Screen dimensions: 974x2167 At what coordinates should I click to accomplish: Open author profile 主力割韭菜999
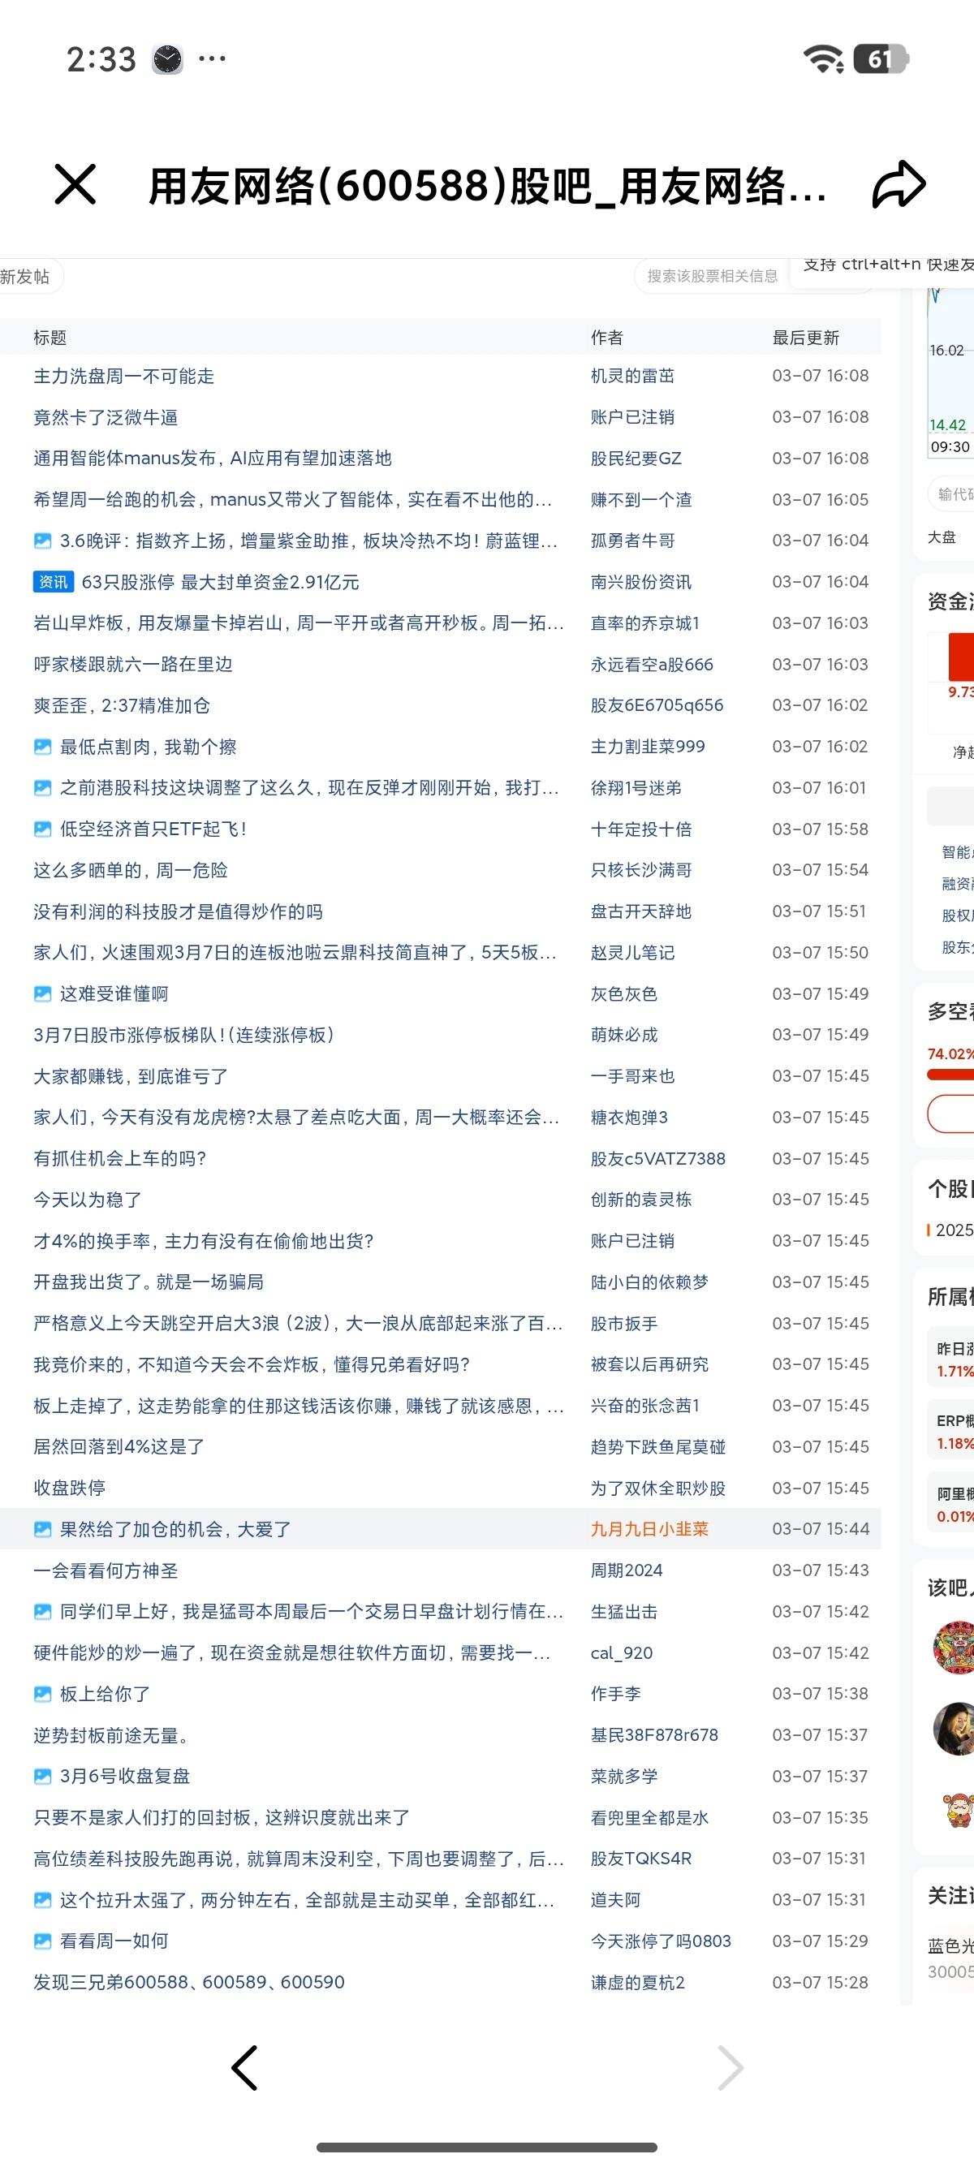[648, 747]
